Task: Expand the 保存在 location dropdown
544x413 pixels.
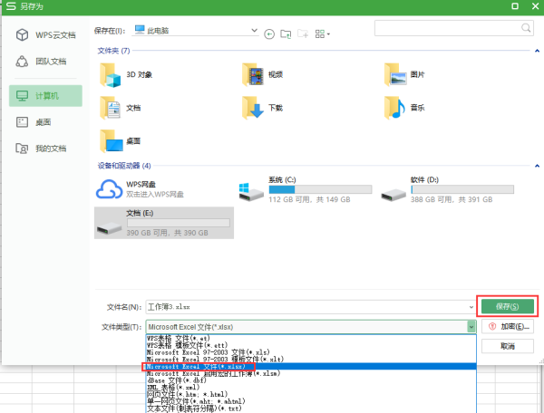Action: [254, 31]
